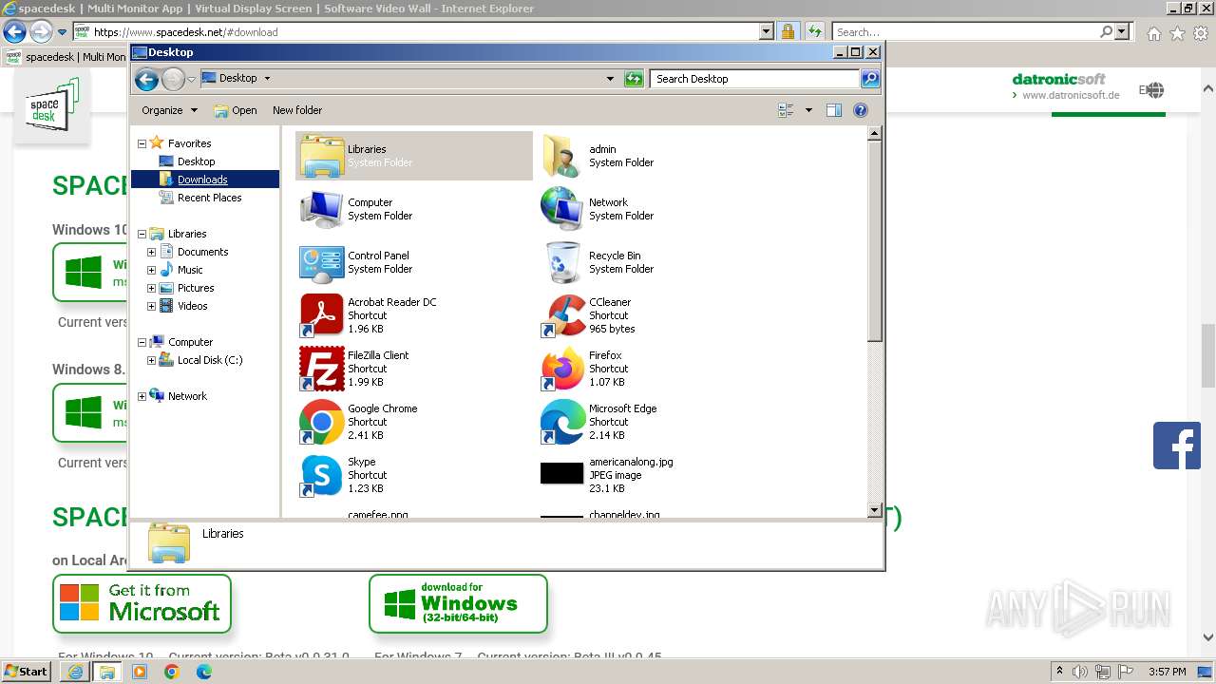
Task: Open Chrome from the taskbar
Action: point(172,672)
